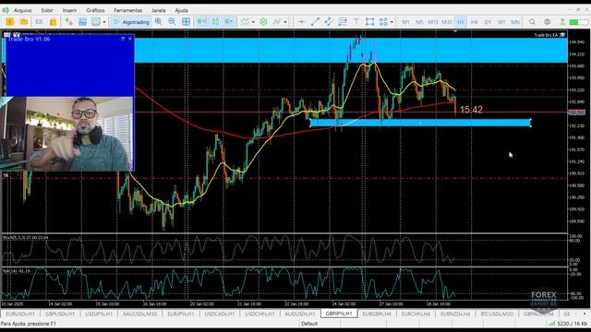Open the chart Templates icon
Viewport: 591px width, 332px height.
[277, 22]
